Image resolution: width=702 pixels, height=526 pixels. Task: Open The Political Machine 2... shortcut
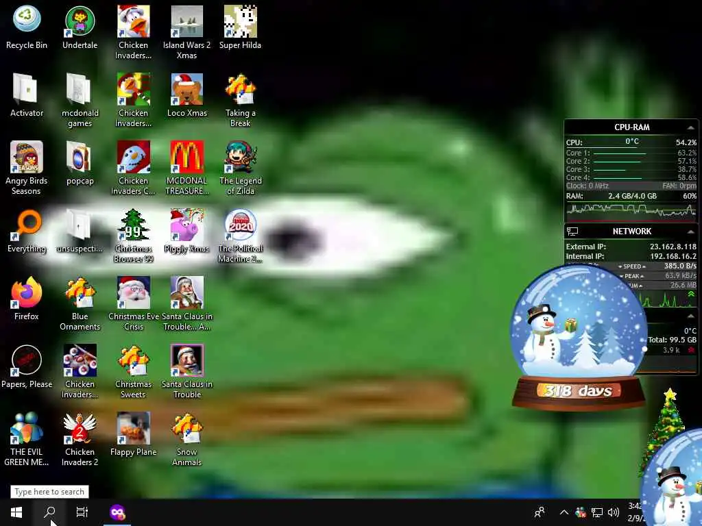click(240, 236)
